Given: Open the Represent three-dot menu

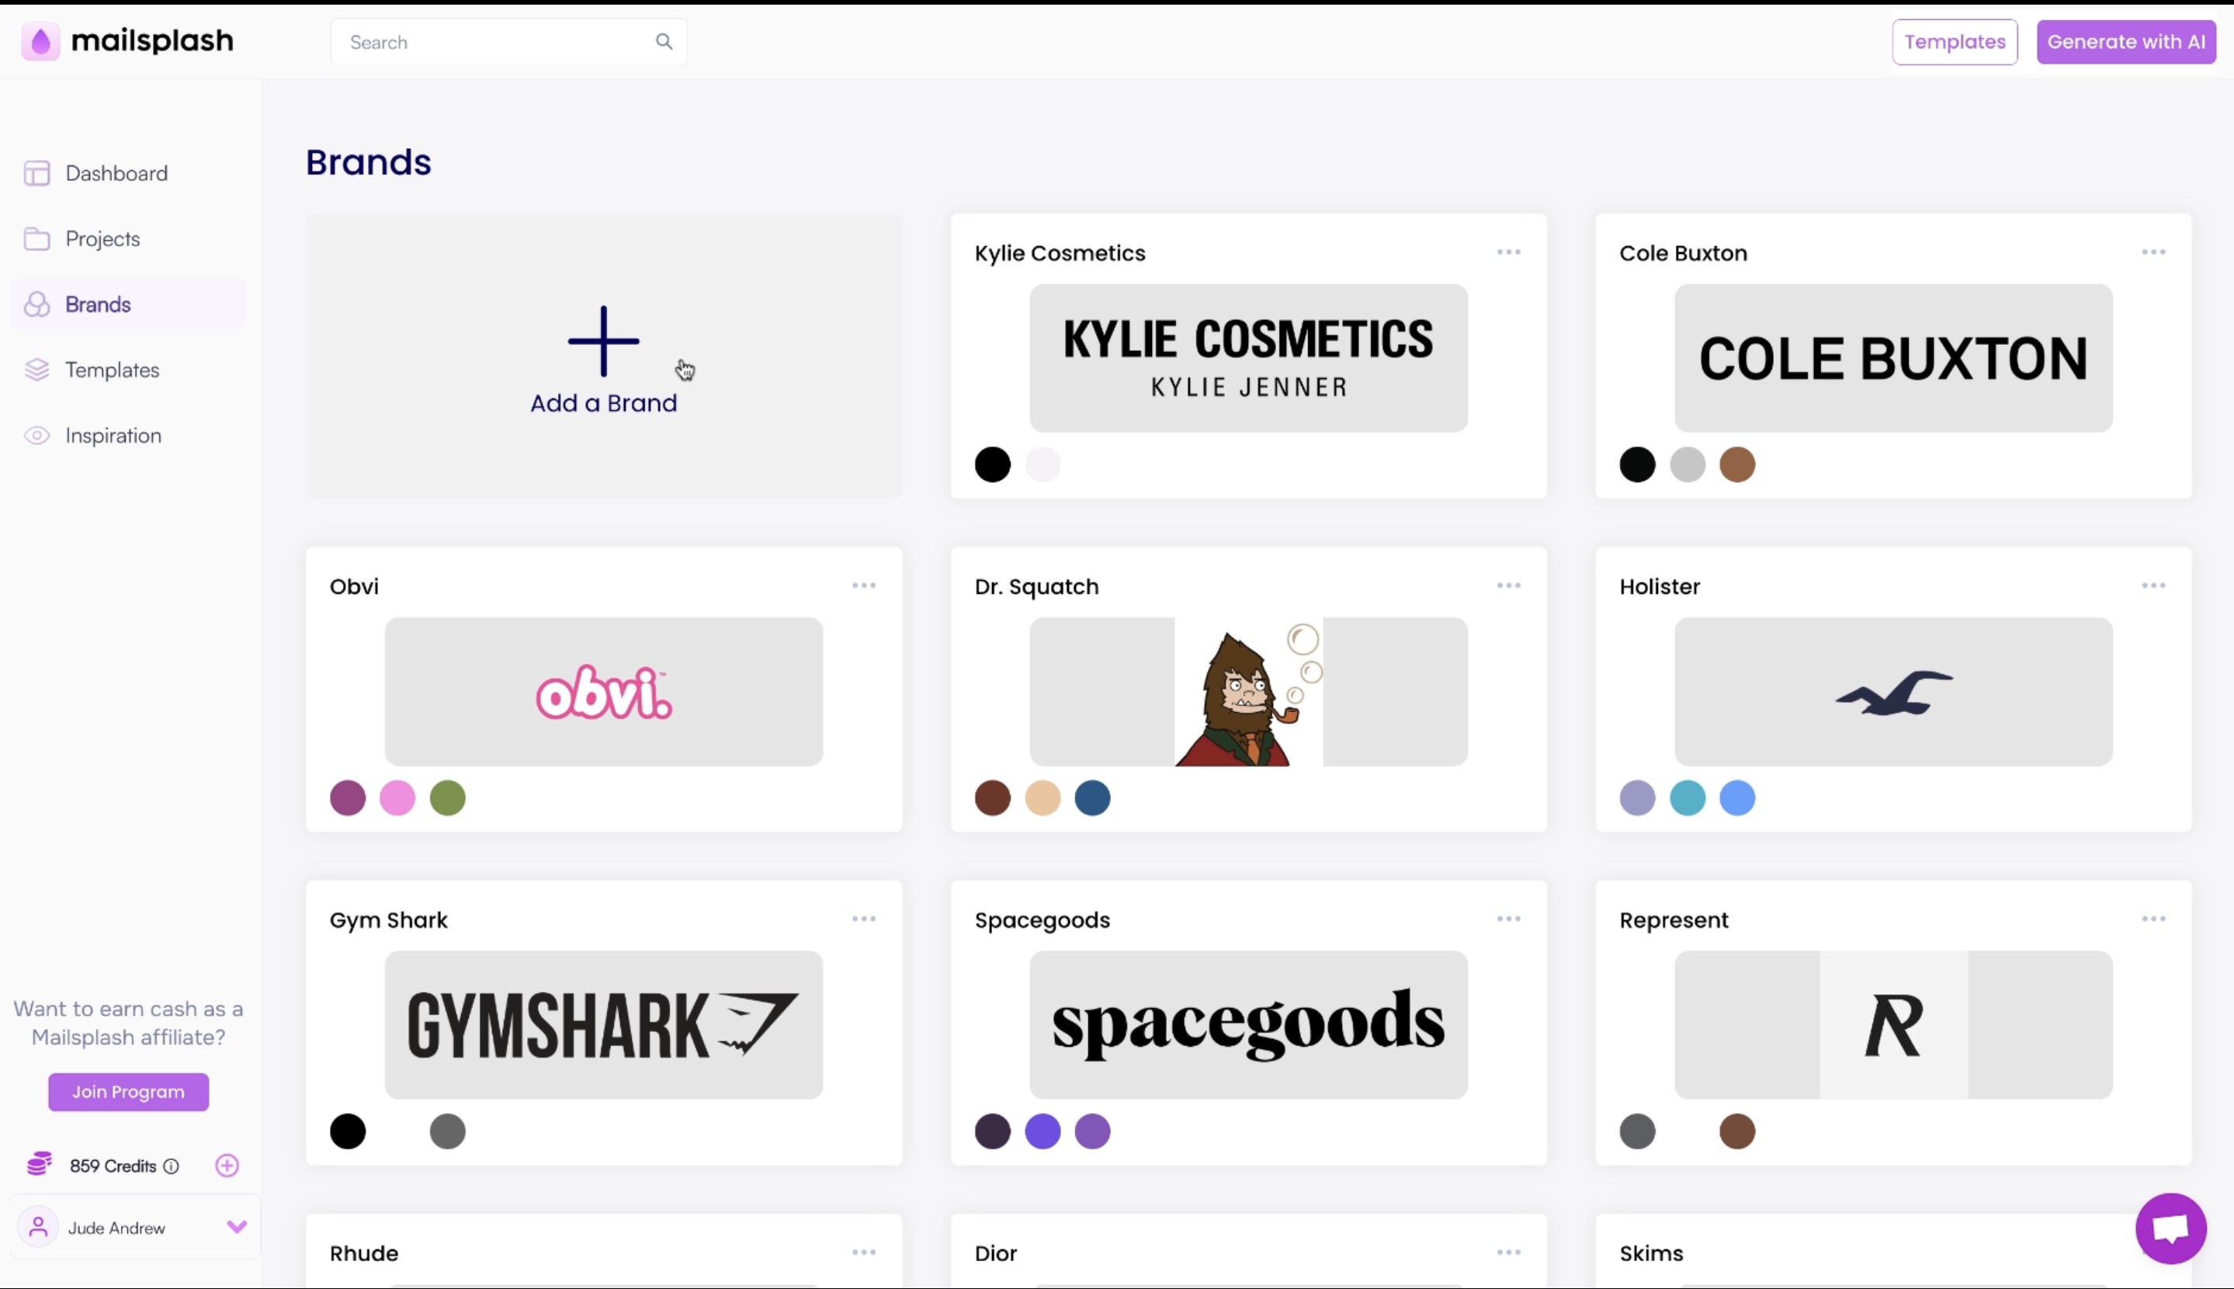Looking at the screenshot, I should coord(2153,919).
